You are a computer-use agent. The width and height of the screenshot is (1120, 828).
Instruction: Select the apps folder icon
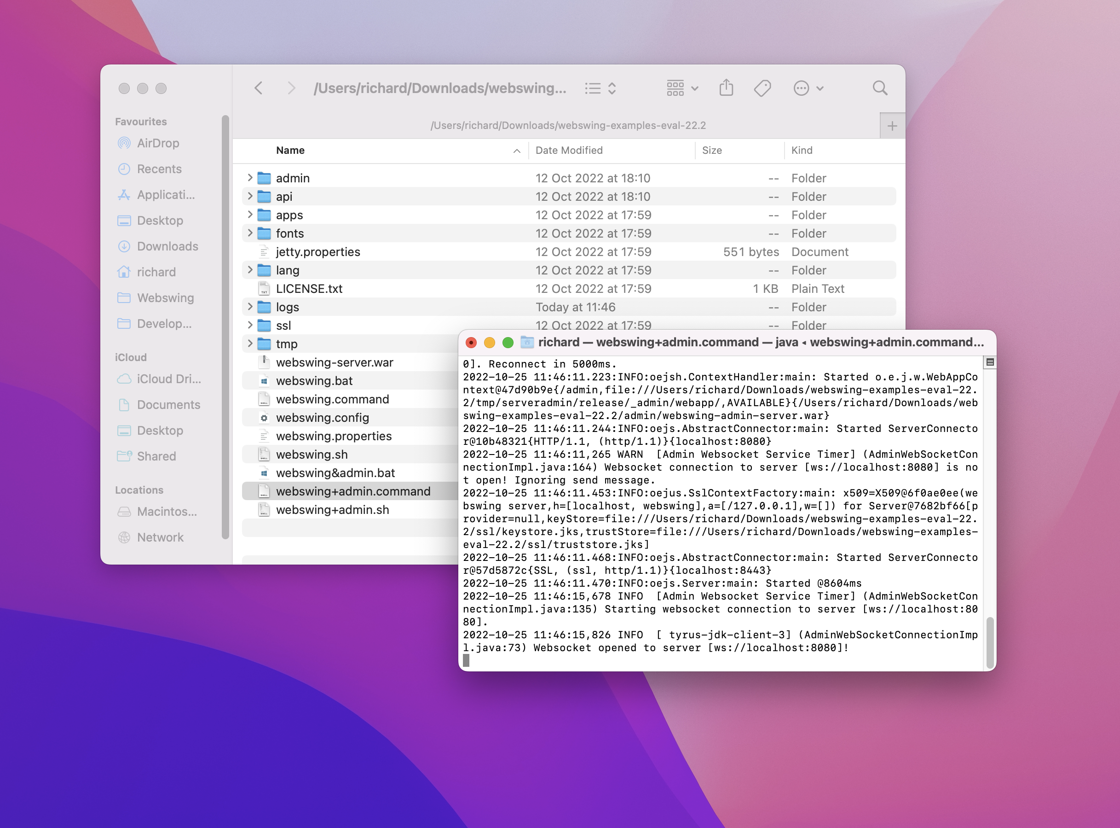pyautogui.click(x=264, y=215)
